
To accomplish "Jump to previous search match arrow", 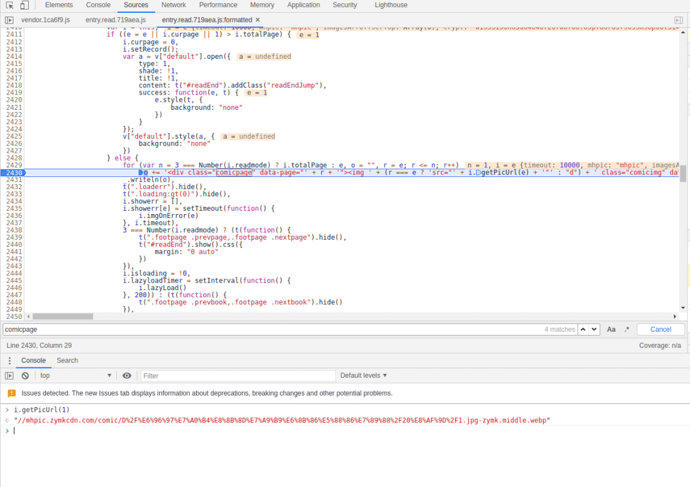I will [583, 329].
